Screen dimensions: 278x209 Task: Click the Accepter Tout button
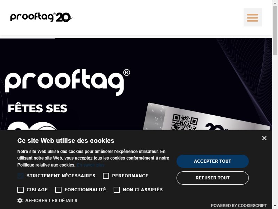tap(213, 161)
